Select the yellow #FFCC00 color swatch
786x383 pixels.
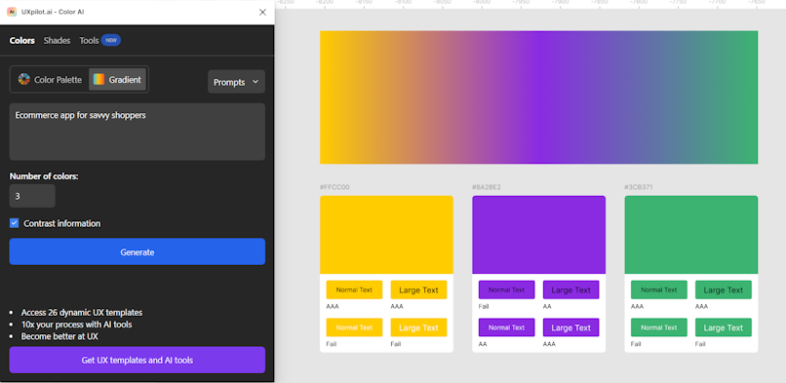tap(386, 235)
